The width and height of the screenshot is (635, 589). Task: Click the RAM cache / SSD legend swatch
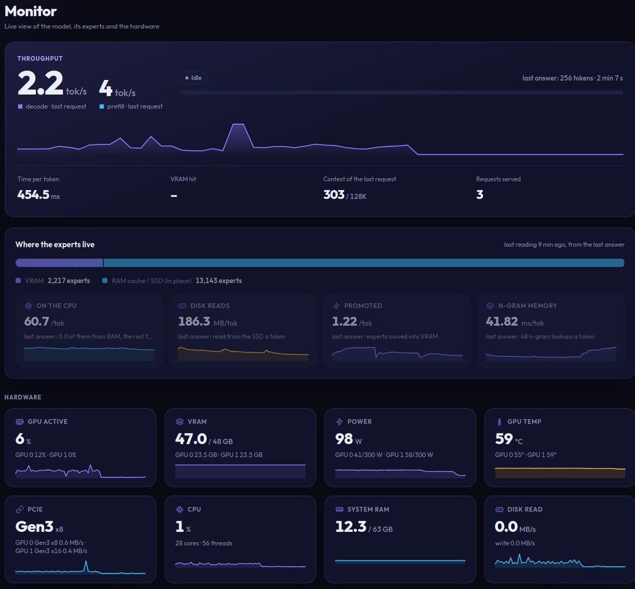[105, 281]
